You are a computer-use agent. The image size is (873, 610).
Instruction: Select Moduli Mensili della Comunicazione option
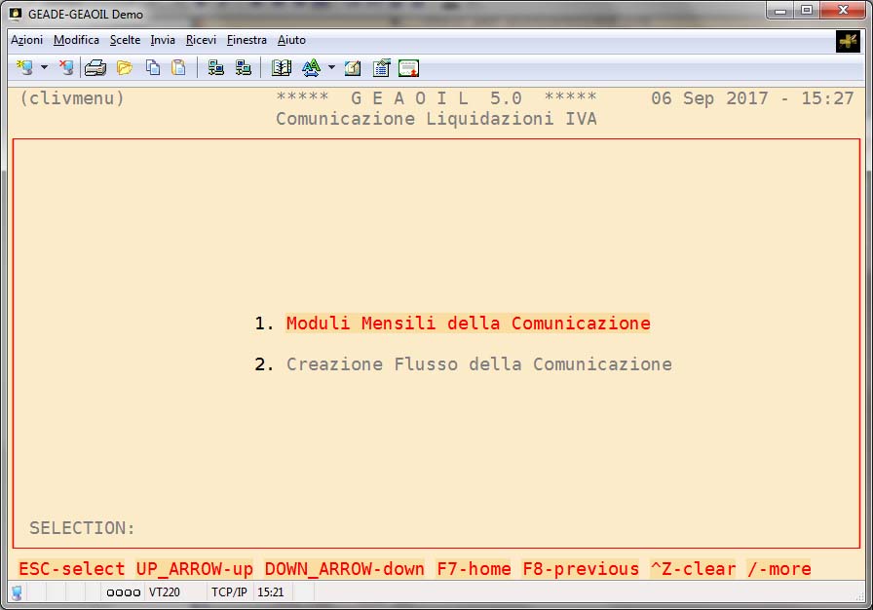pos(468,324)
